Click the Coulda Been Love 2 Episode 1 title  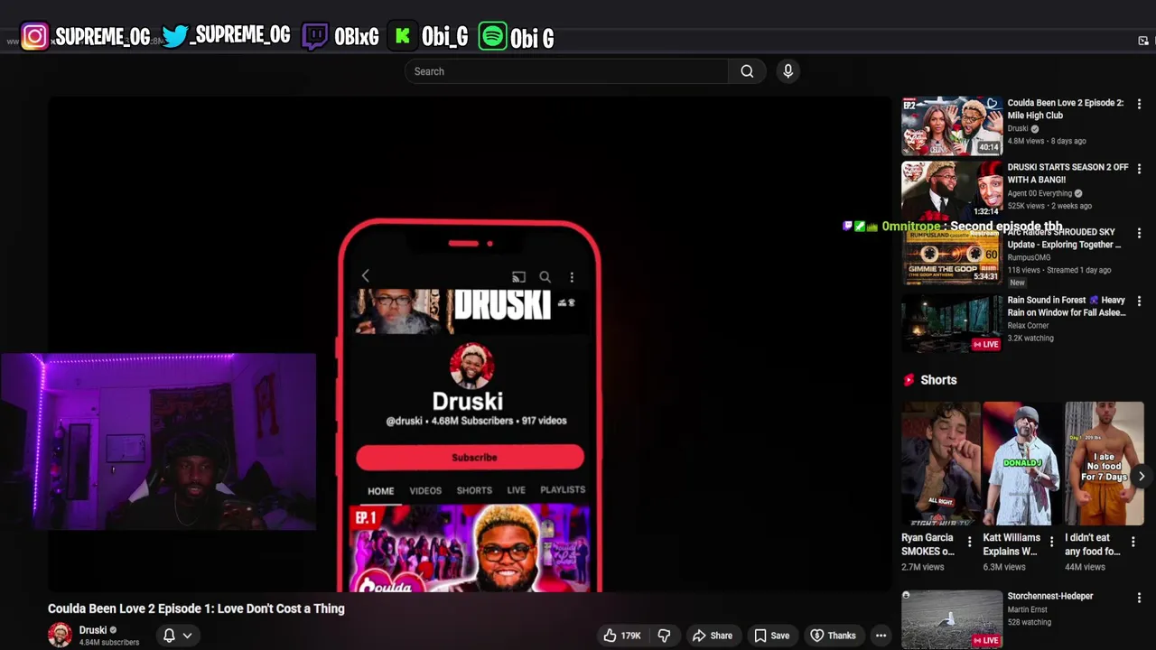[196, 608]
